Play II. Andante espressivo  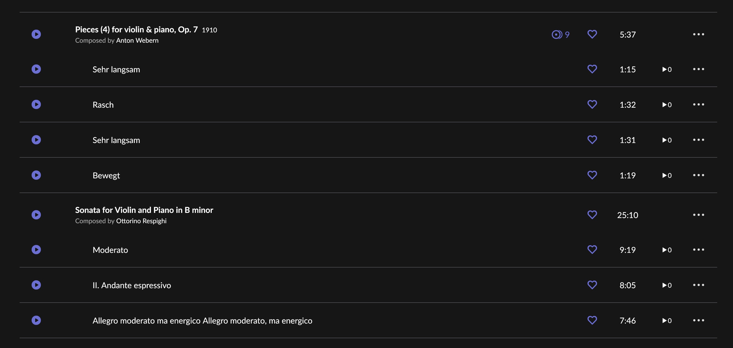[x=36, y=285]
